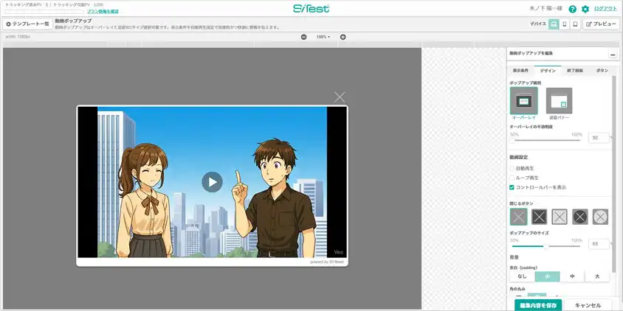The width and height of the screenshot is (623, 311).
Task: Collapse the 動画ポップアップを編集 panel
Action: 613,55
